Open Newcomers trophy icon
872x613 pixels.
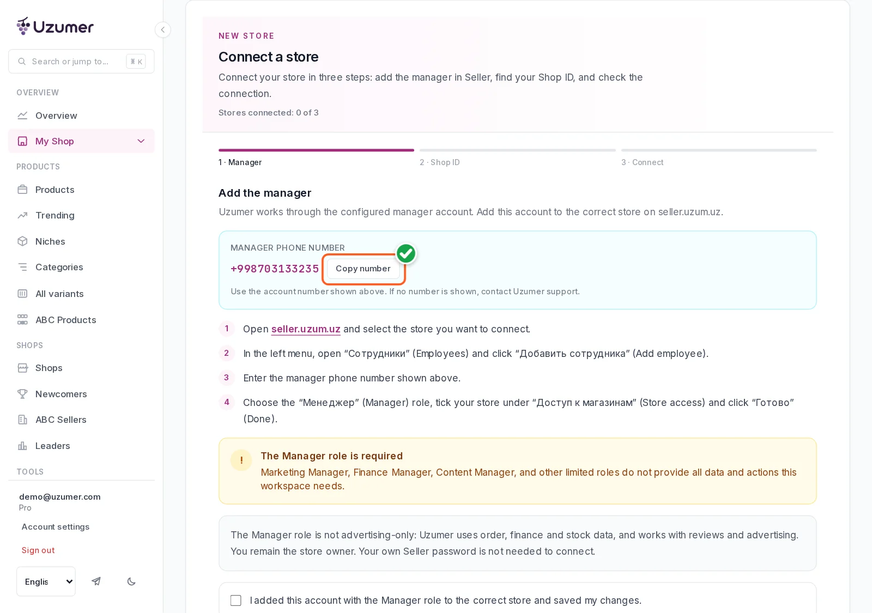pos(22,394)
